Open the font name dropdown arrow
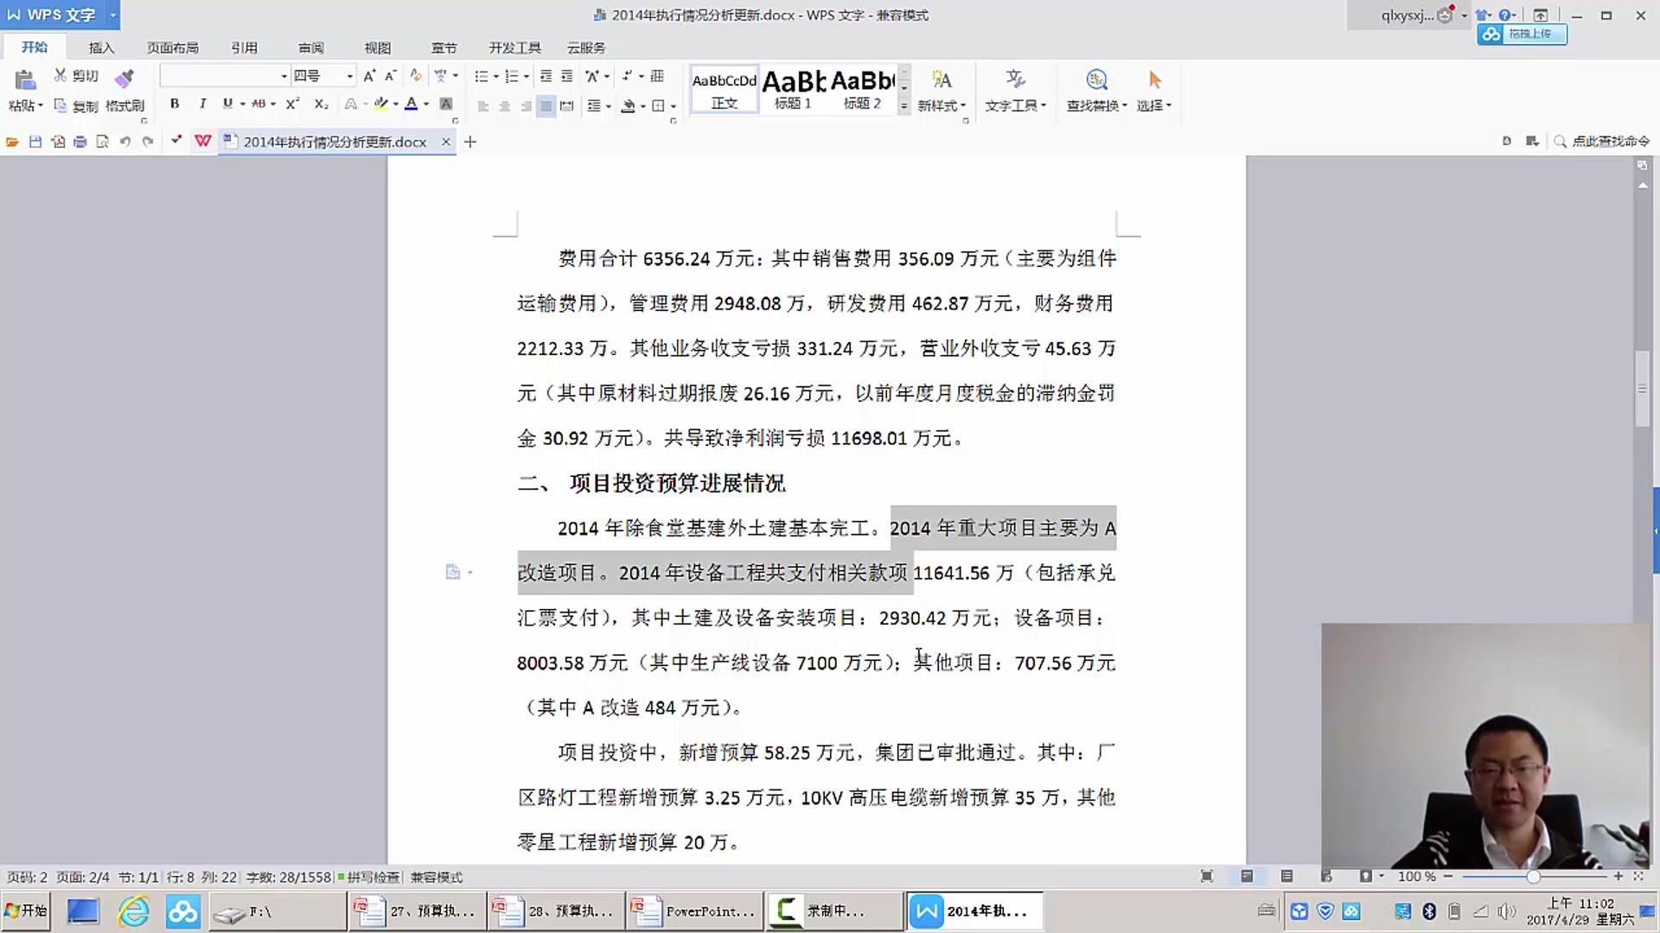Image resolution: width=1660 pixels, height=933 pixels. click(x=284, y=76)
